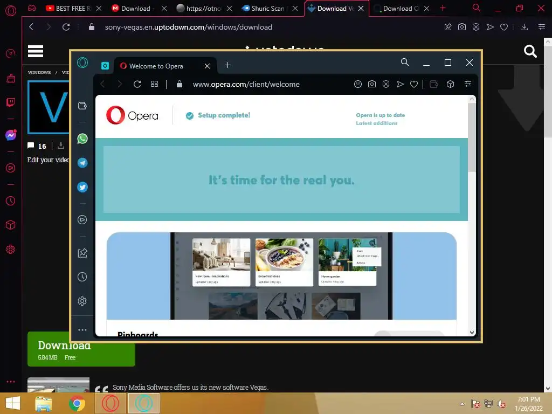
Task: Open downloads icon in Opera GX toolbar
Action: (x=524, y=27)
